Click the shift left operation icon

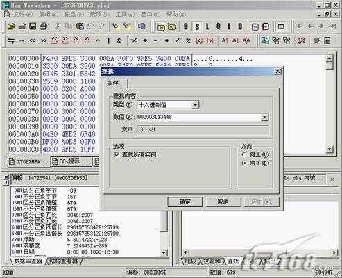pyautogui.click(x=33, y=41)
